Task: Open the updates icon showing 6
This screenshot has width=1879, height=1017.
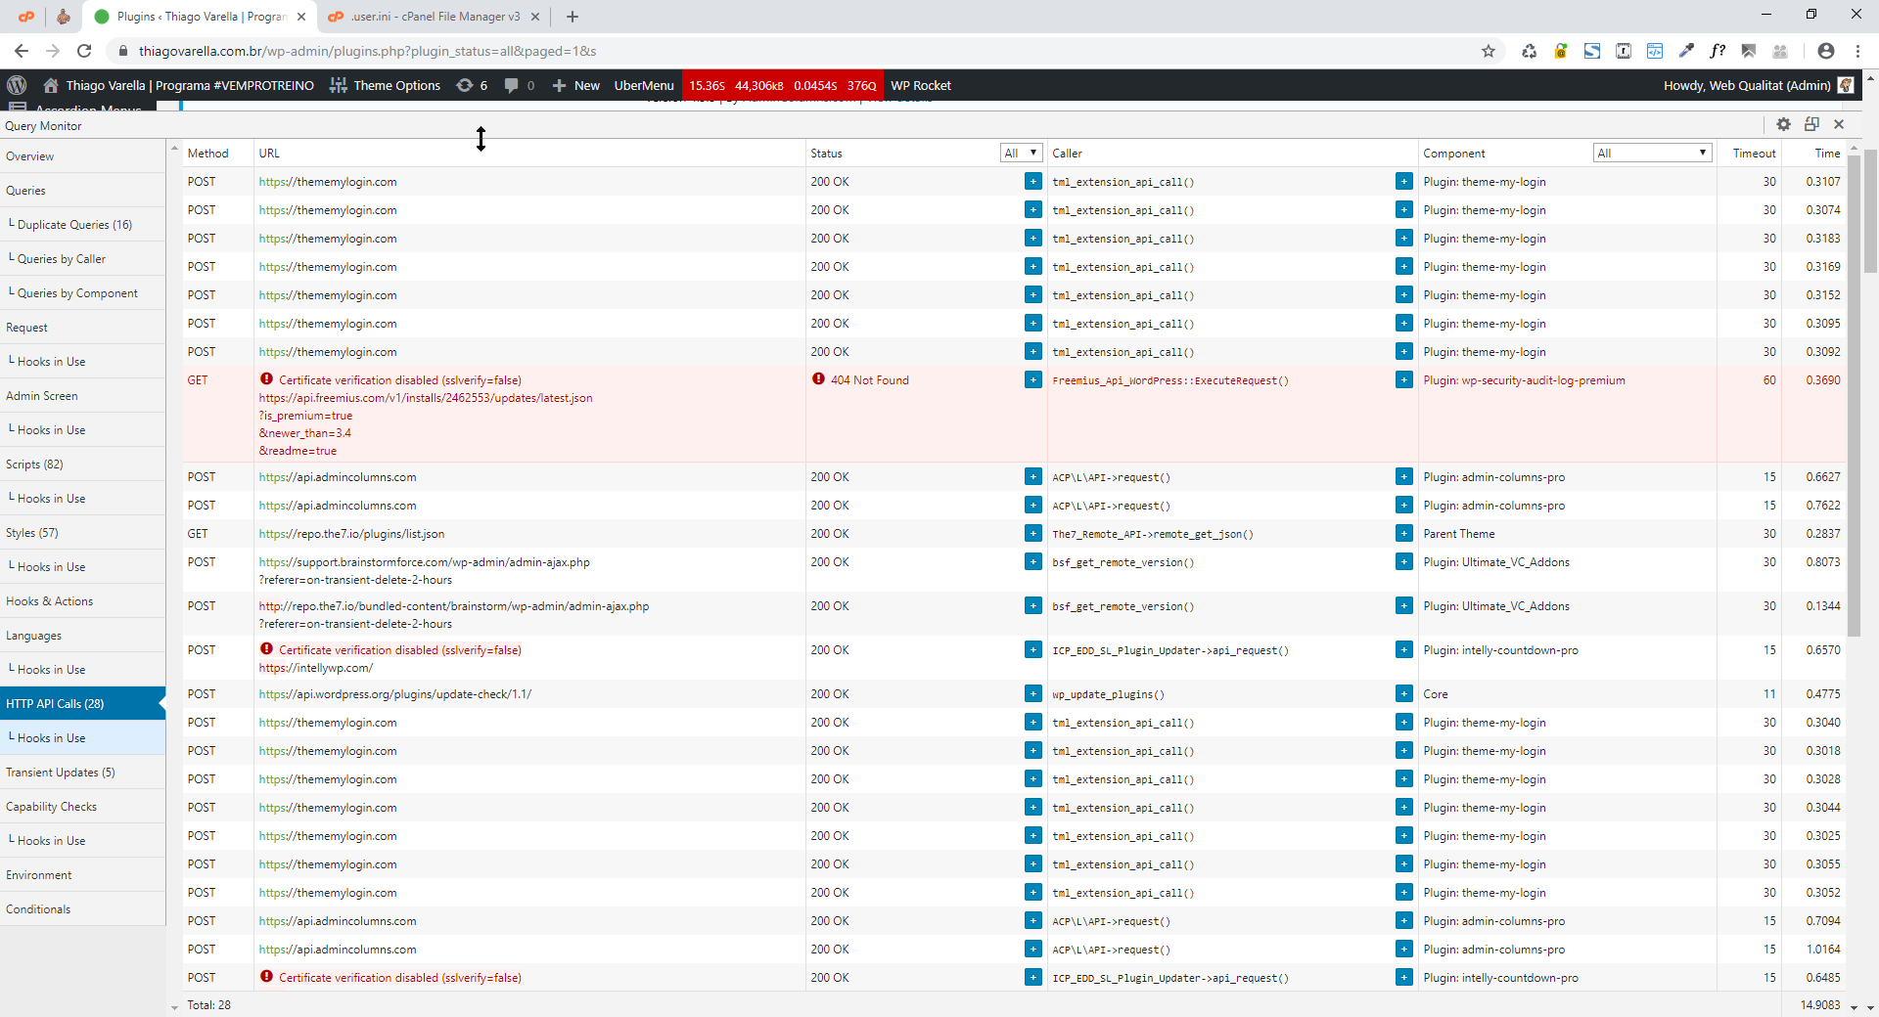Action: click(x=472, y=85)
